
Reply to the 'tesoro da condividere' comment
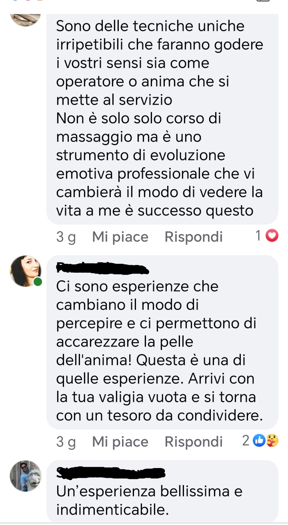[x=194, y=442]
